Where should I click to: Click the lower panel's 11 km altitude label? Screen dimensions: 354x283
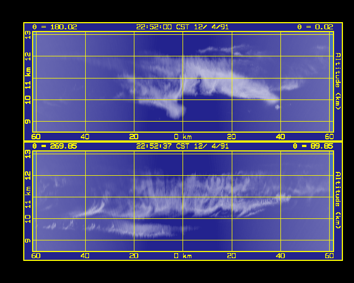click(x=28, y=197)
